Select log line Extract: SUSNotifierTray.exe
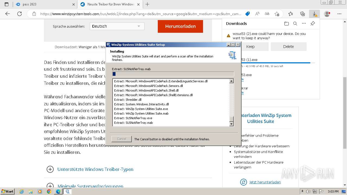The image size is (347, 195). tap(133, 118)
